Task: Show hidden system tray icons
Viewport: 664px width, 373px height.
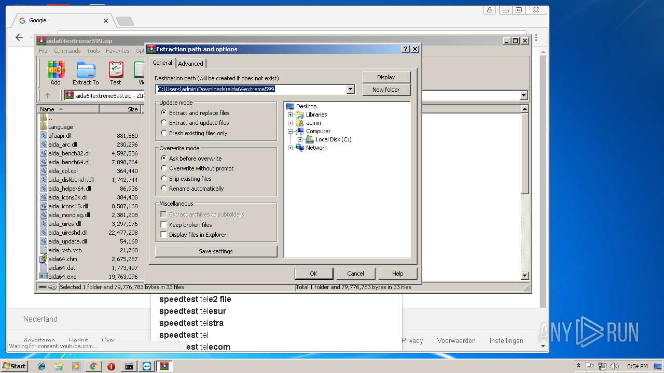Action: click(578, 366)
